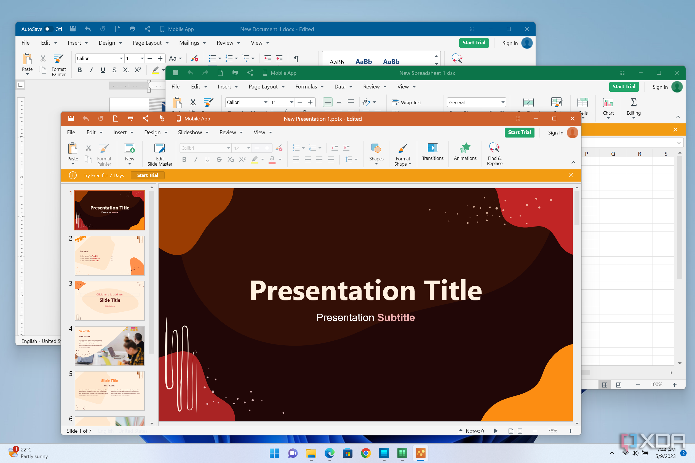
Task: Toggle Underline in the document ribbon
Action: [x=103, y=70]
